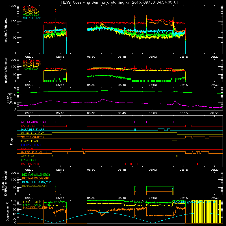Select the SC_IN_SUNLIGHT flag label
The width and height of the screenshot is (226, 226).
(32, 133)
